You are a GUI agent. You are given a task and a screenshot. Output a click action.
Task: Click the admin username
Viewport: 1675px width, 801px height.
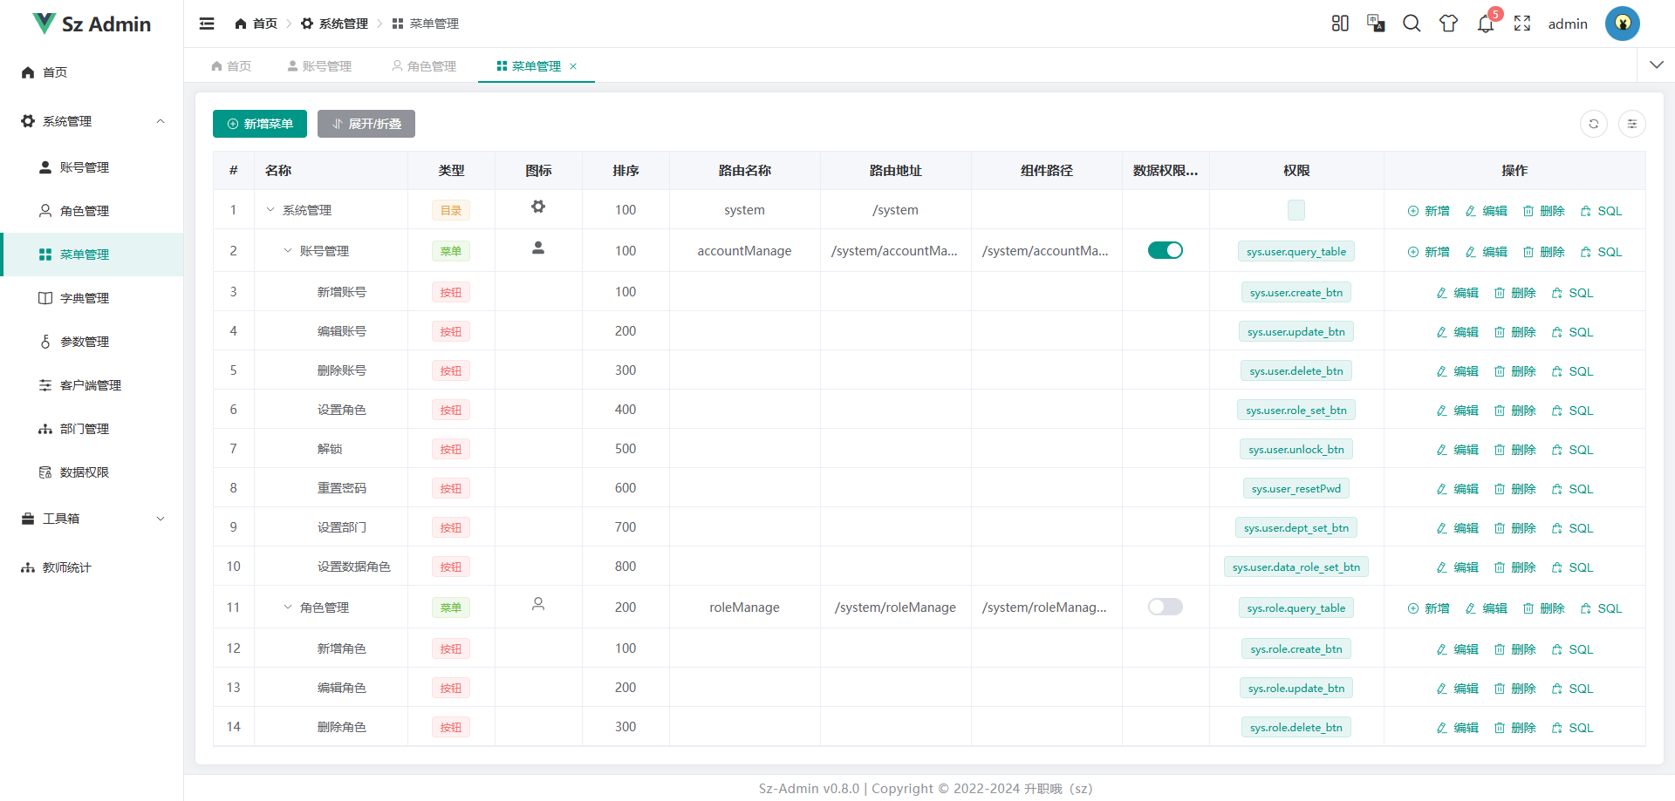pyautogui.click(x=1568, y=24)
